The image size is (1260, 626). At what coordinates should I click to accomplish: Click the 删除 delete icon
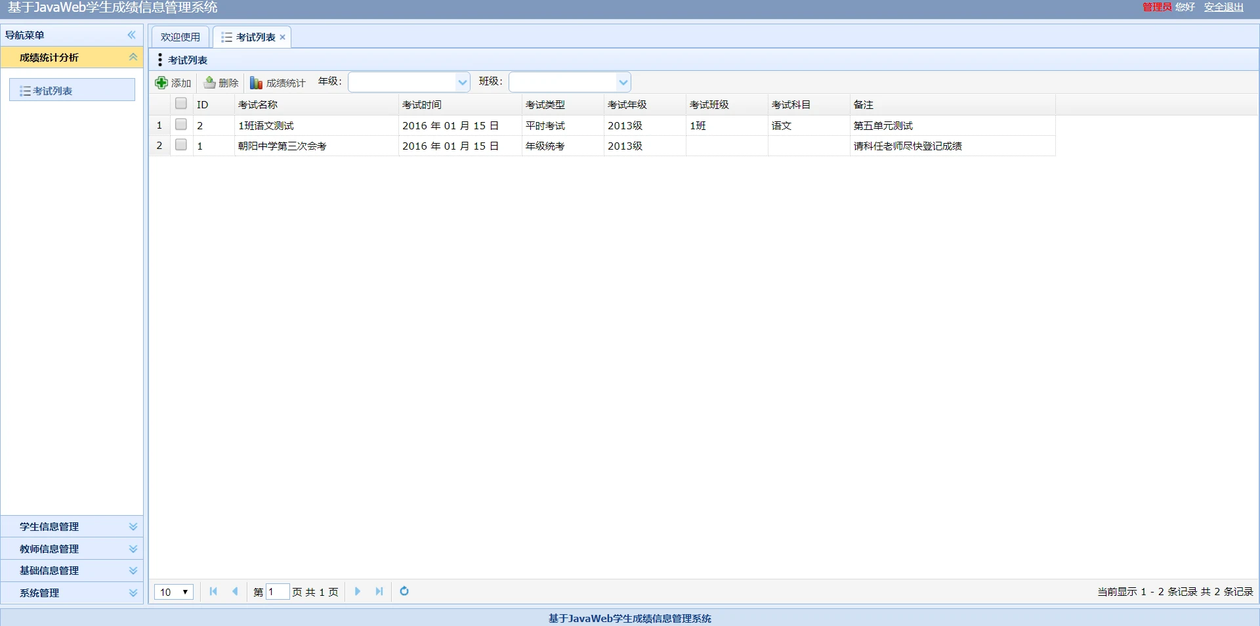[x=209, y=83]
